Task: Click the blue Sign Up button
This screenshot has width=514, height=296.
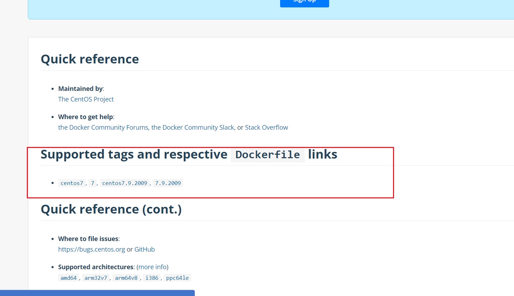Action: [304, 3]
